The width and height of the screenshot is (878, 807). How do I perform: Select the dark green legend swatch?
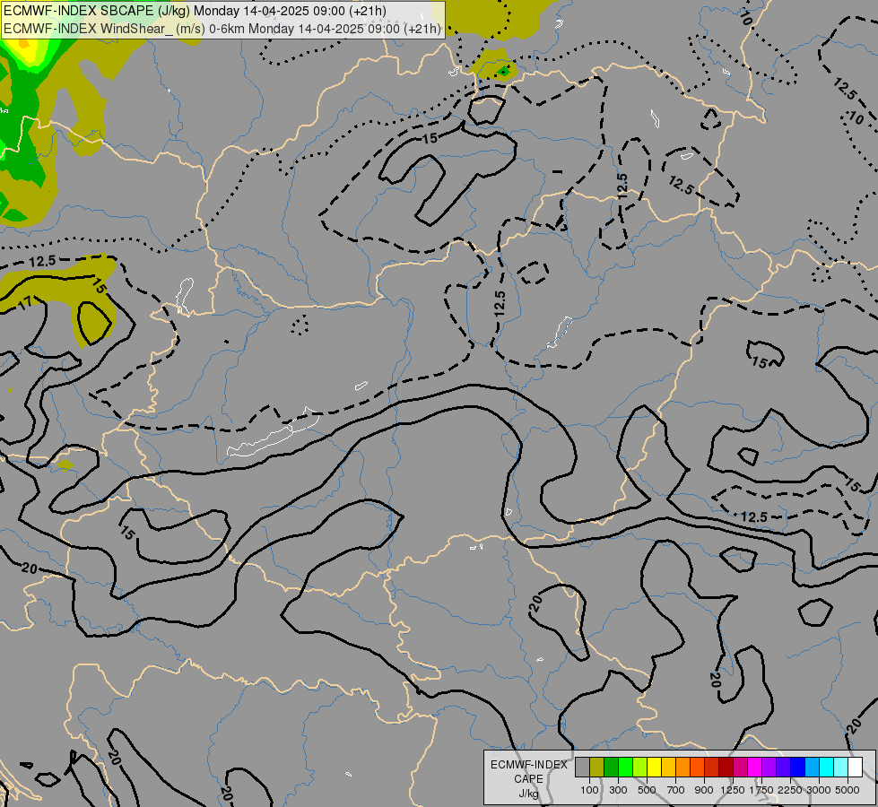(x=611, y=768)
